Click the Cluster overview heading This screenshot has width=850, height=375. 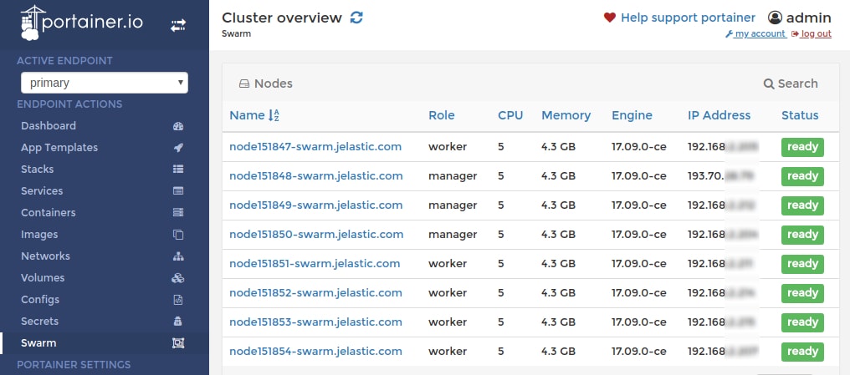[282, 18]
